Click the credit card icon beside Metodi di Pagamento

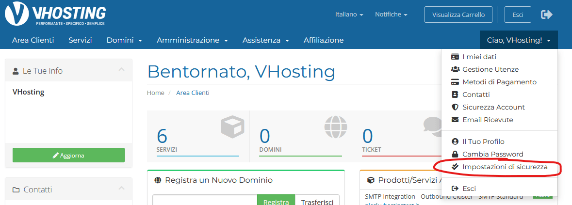coord(455,82)
